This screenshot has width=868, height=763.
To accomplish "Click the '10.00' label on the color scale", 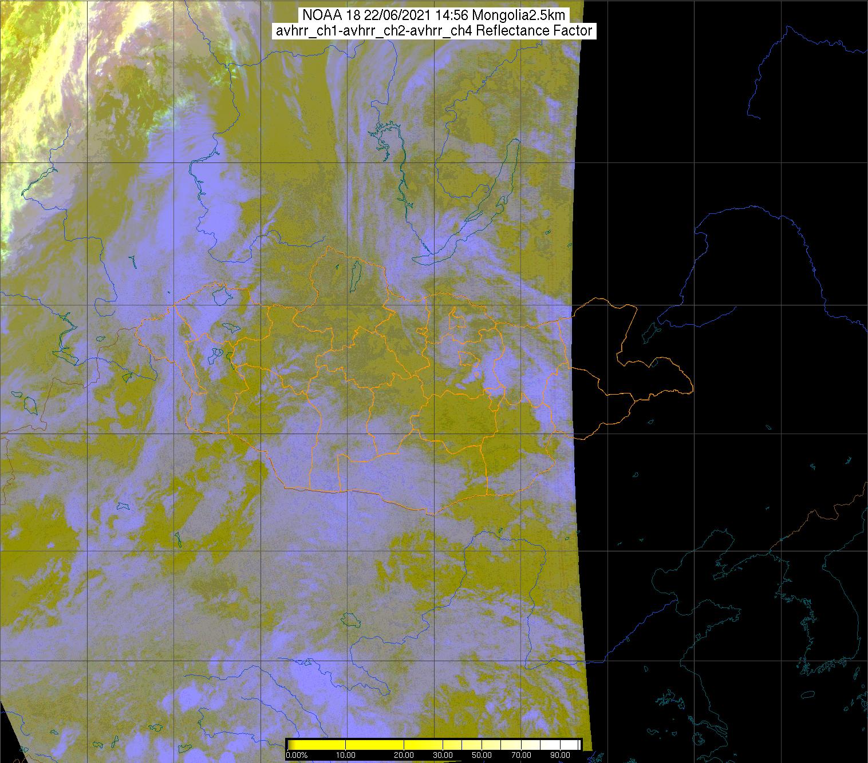I will coord(345,755).
